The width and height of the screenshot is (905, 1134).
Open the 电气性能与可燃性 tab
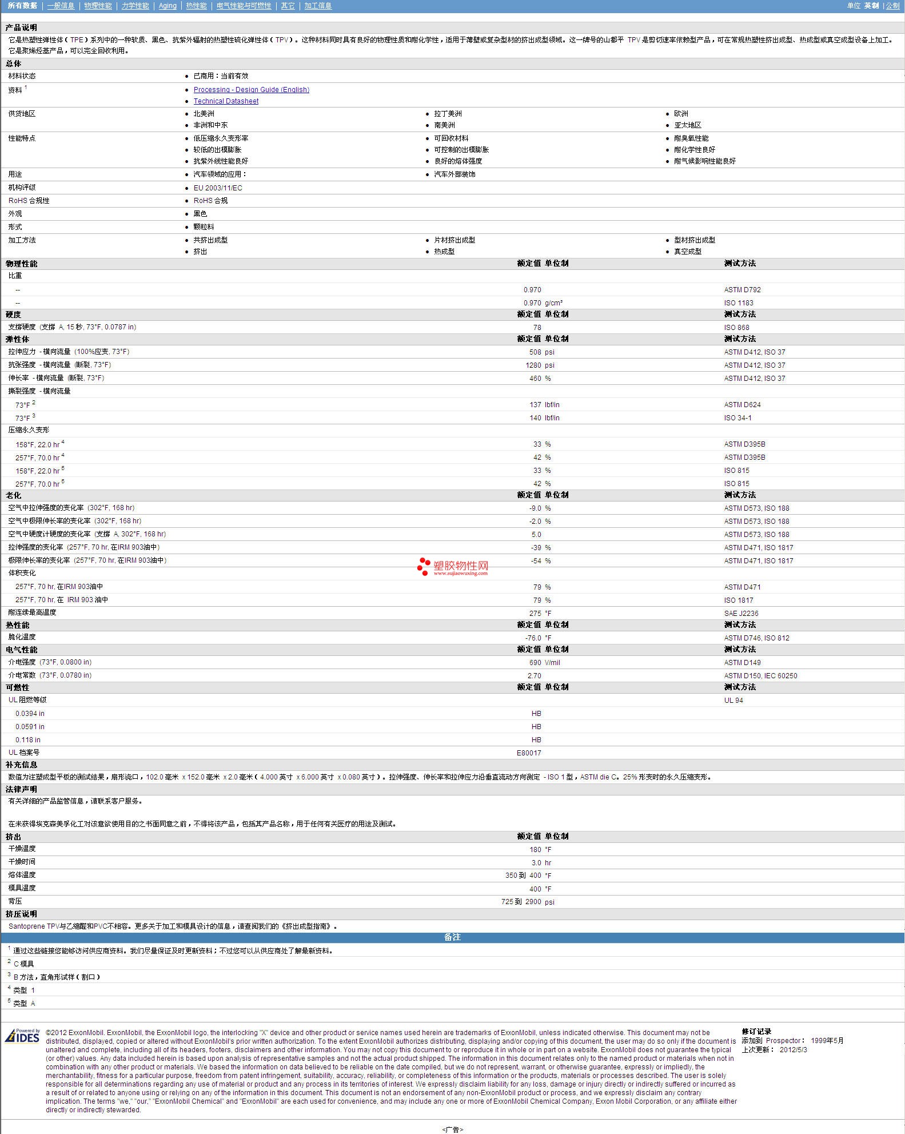point(244,6)
